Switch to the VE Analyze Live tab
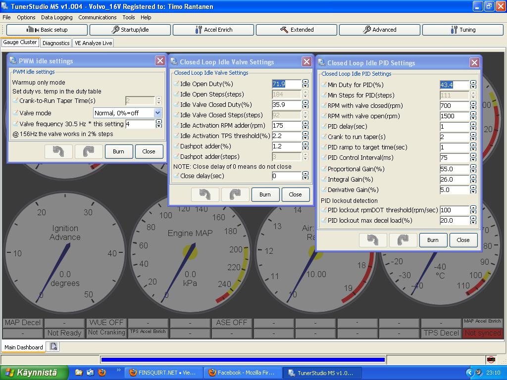This screenshot has width=507, height=380. click(x=93, y=43)
